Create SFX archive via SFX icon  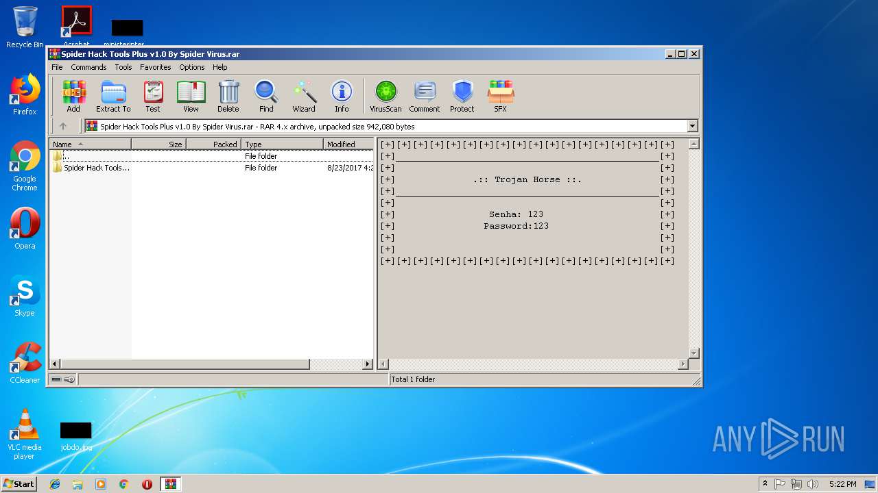(x=501, y=97)
